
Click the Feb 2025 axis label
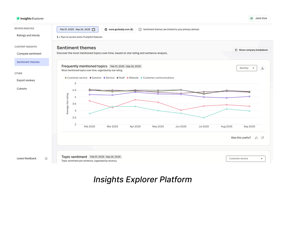[89, 126]
